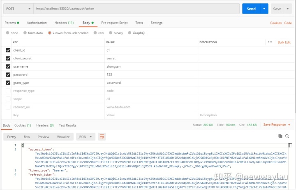The image size is (296, 190).
Task: Uncheck the password parameter checkbox
Action: (x=8, y=75)
